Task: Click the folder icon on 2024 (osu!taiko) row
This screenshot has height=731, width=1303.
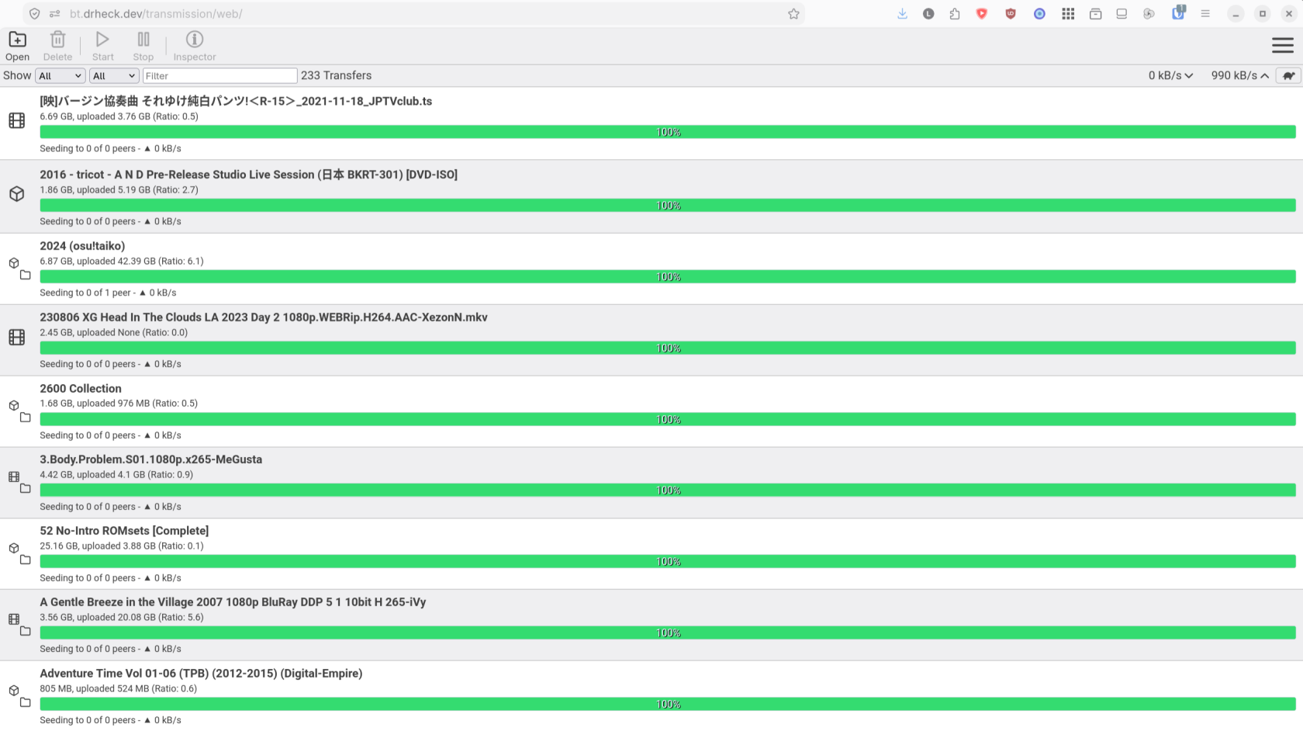Action: point(26,275)
